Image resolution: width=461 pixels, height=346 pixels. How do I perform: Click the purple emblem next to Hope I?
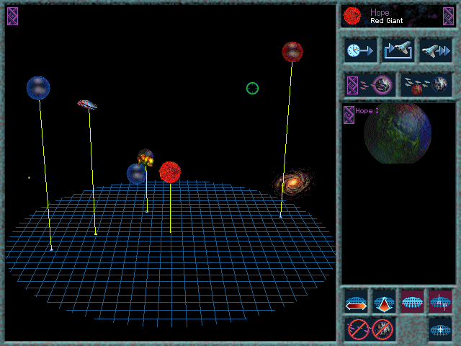[349, 115]
